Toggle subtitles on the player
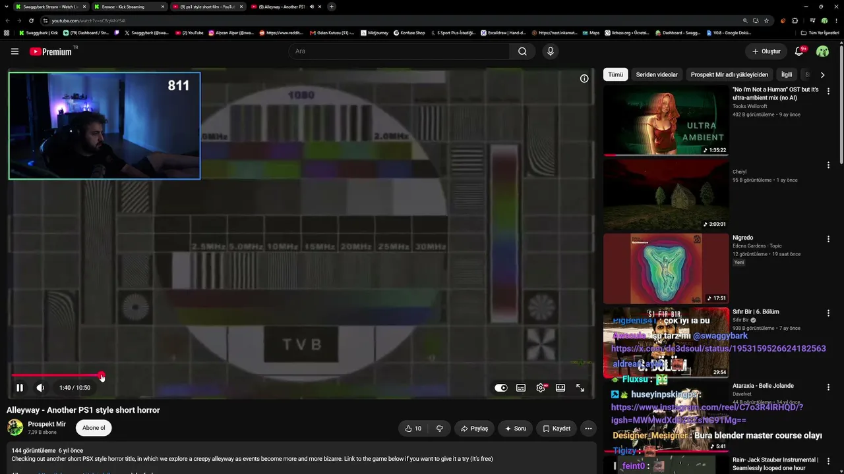844x474 pixels. coord(521,388)
